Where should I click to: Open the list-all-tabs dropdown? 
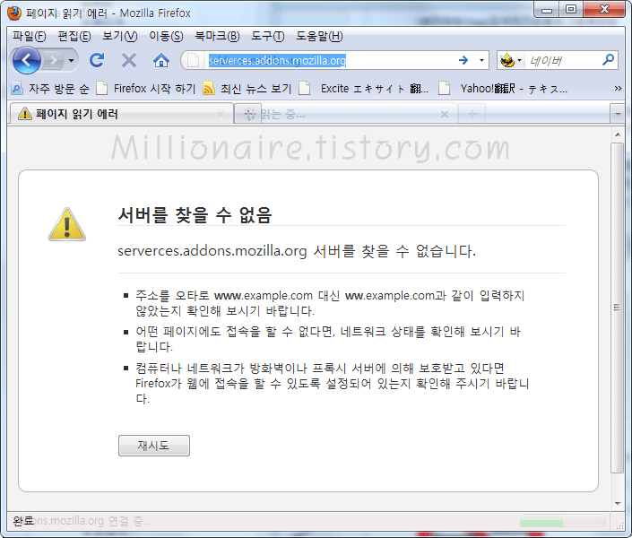pyautogui.click(x=618, y=114)
